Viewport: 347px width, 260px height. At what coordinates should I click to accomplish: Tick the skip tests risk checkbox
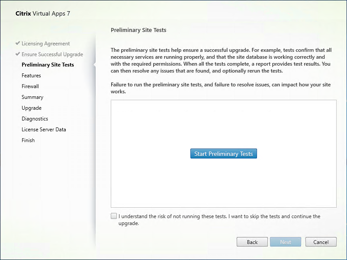tap(114, 216)
